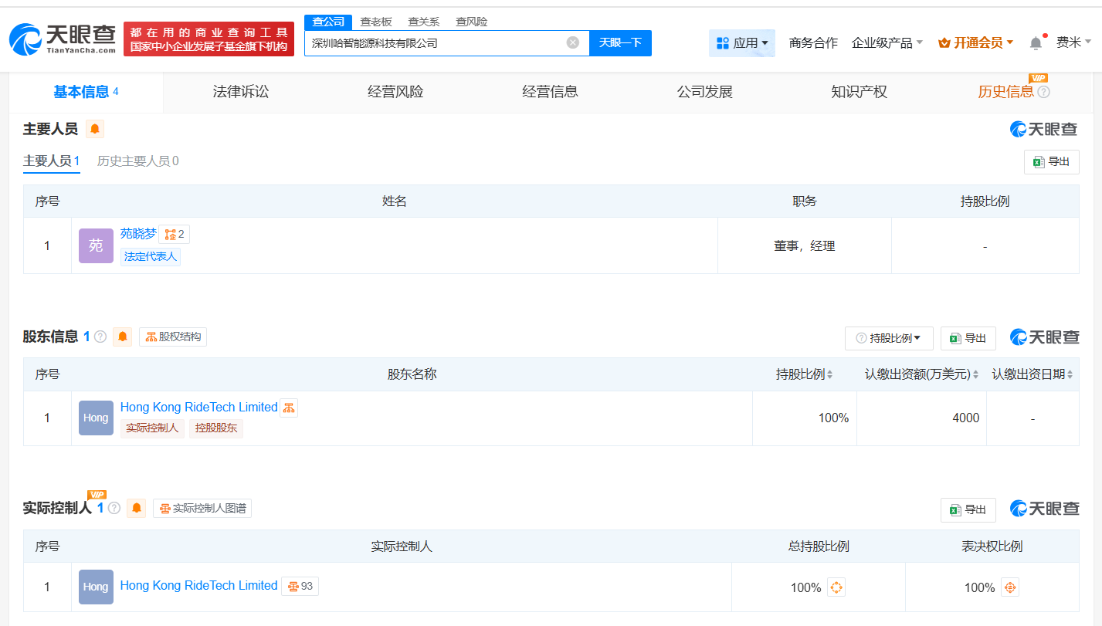1102x626 pixels.
Task: Click alert bell beside 主要人员 heading
Action: pos(95,129)
